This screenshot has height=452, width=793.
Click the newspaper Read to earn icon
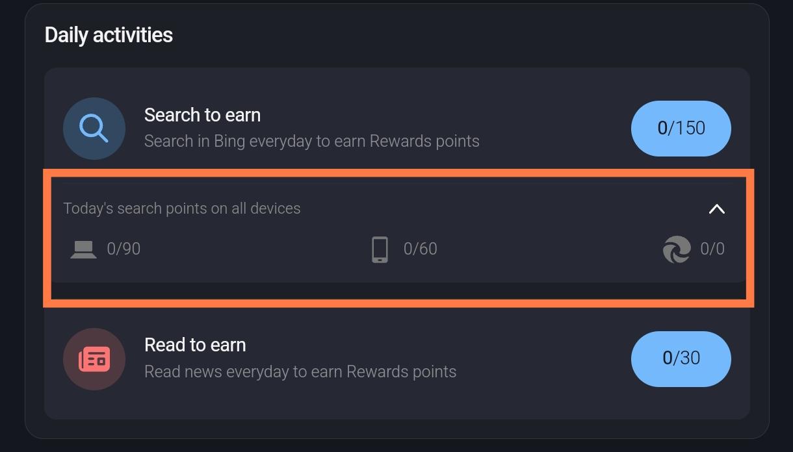tap(94, 358)
